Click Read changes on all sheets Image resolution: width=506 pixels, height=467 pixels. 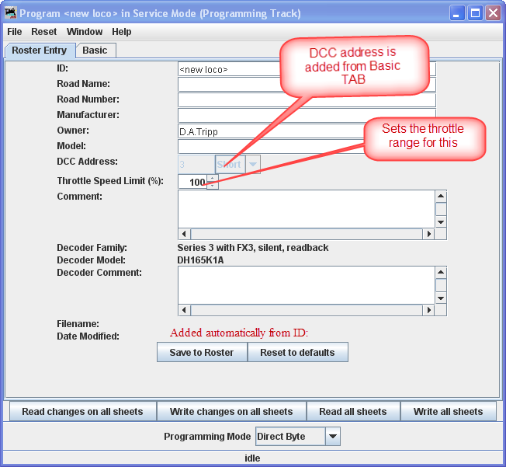[x=82, y=412]
